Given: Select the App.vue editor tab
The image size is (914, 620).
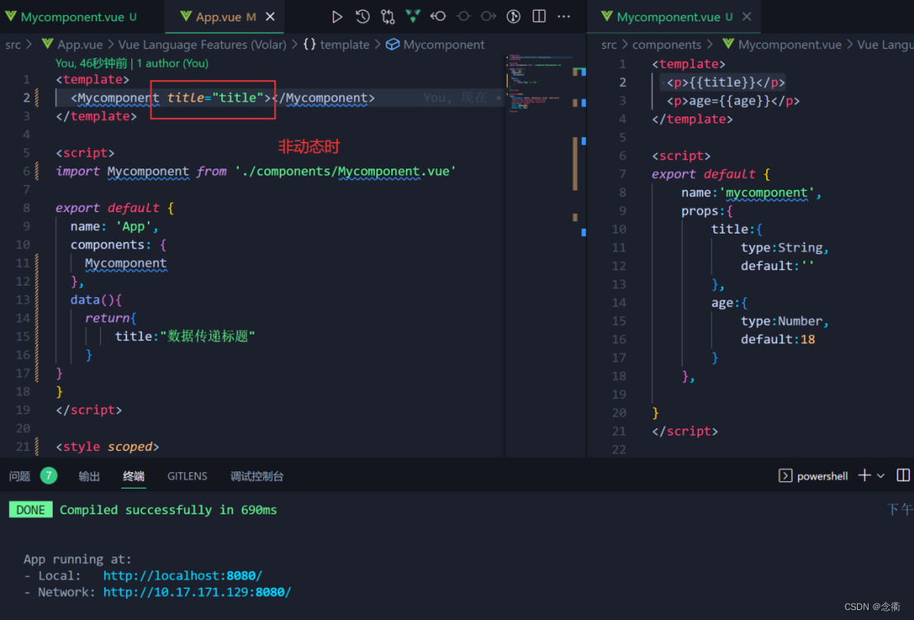Looking at the screenshot, I should coord(225,17).
